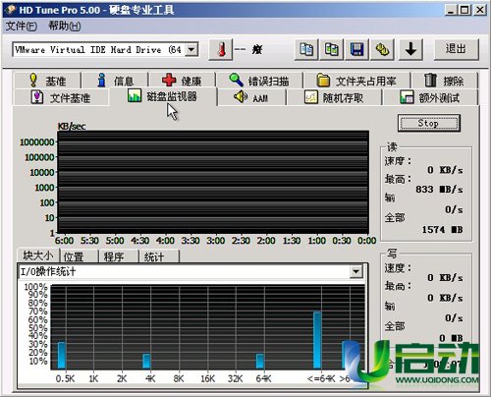Close the HD Tune Pro window
The width and height of the screenshot is (491, 397).
(480, 10)
